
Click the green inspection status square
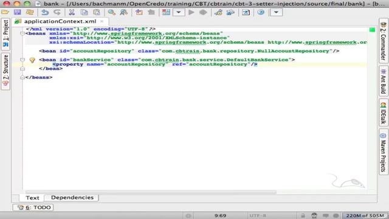pos(372,30)
